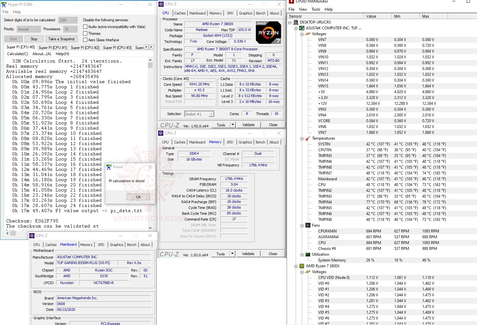Viewport: 477px width, 325px height.
Task: Click the Core Speed value 4341.20 MHz
Action: point(199,84)
